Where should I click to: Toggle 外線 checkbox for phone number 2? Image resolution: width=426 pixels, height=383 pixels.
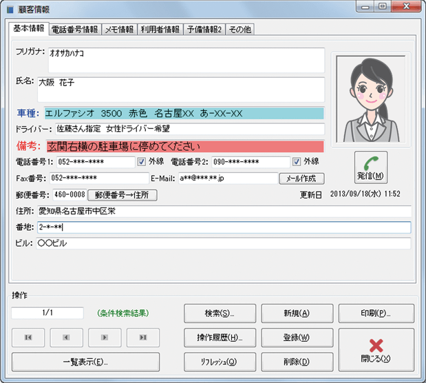click(297, 162)
